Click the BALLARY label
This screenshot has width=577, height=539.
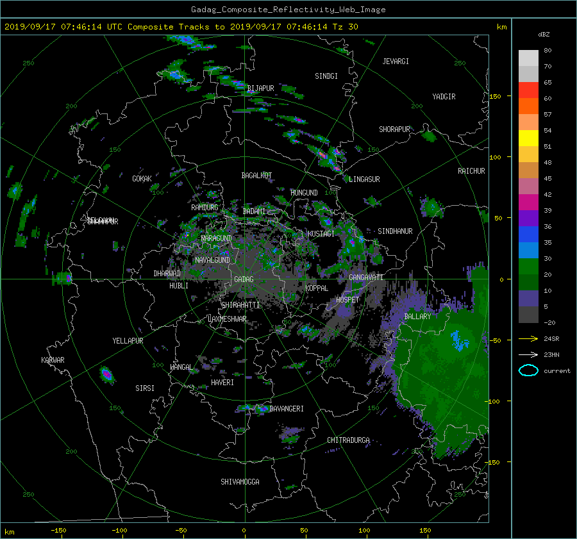417,317
